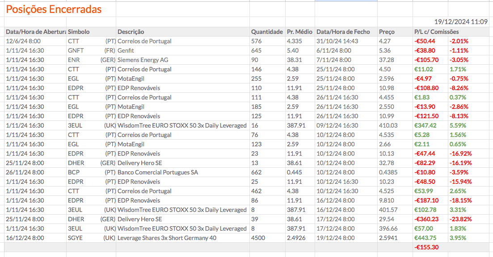Select the price cell showing 410.03
This screenshot has height=257, width=493.
tap(388, 125)
